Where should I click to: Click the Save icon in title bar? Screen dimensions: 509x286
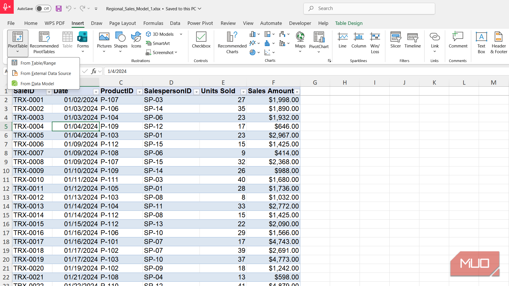(59, 9)
